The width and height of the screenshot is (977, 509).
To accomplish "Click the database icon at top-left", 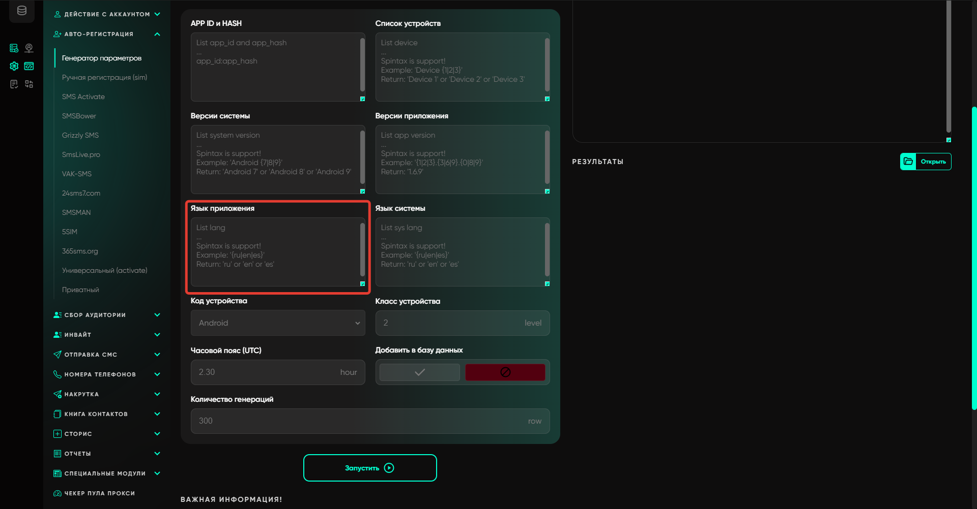I will (x=21, y=11).
